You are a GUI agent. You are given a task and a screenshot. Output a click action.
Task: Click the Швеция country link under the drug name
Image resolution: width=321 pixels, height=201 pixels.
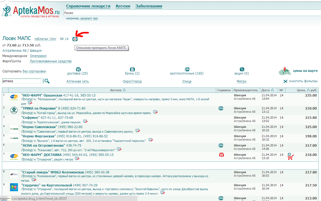[x=35, y=50]
